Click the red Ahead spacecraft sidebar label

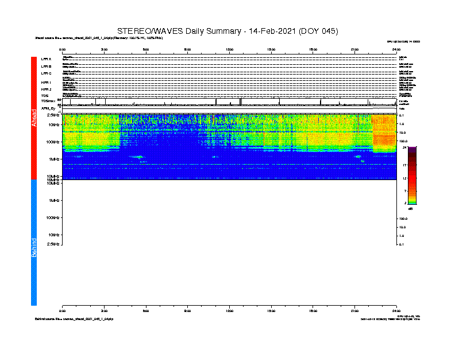click(x=34, y=118)
